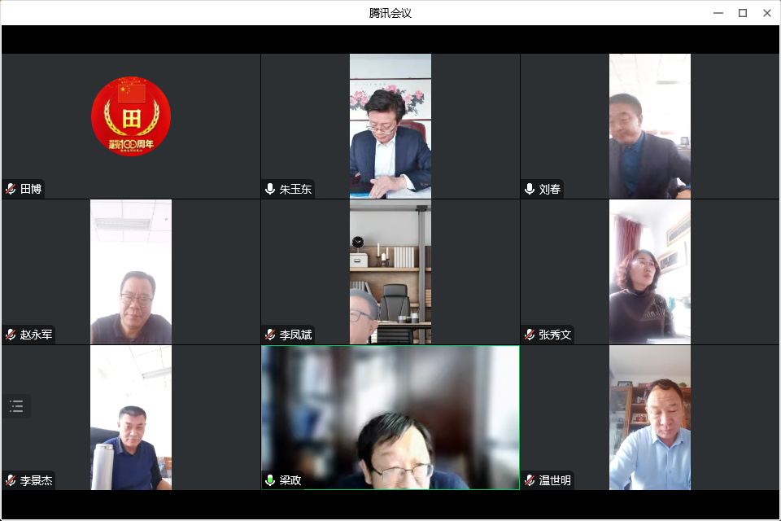Click the 温世明 name label
The height and width of the screenshot is (521, 781).
pos(555,480)
